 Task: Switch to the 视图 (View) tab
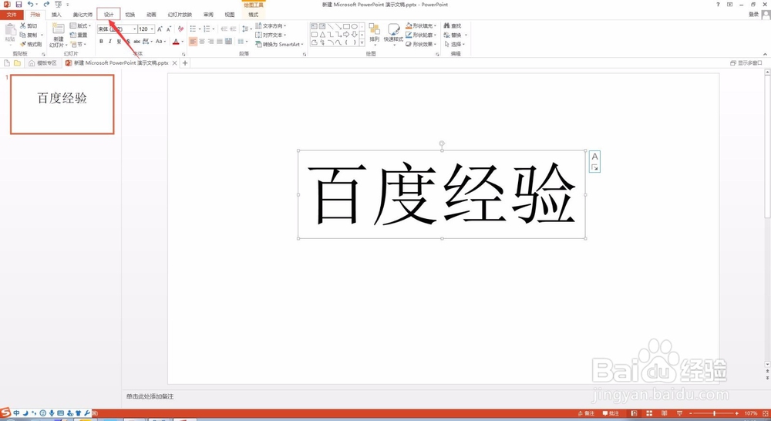(230, 15)
